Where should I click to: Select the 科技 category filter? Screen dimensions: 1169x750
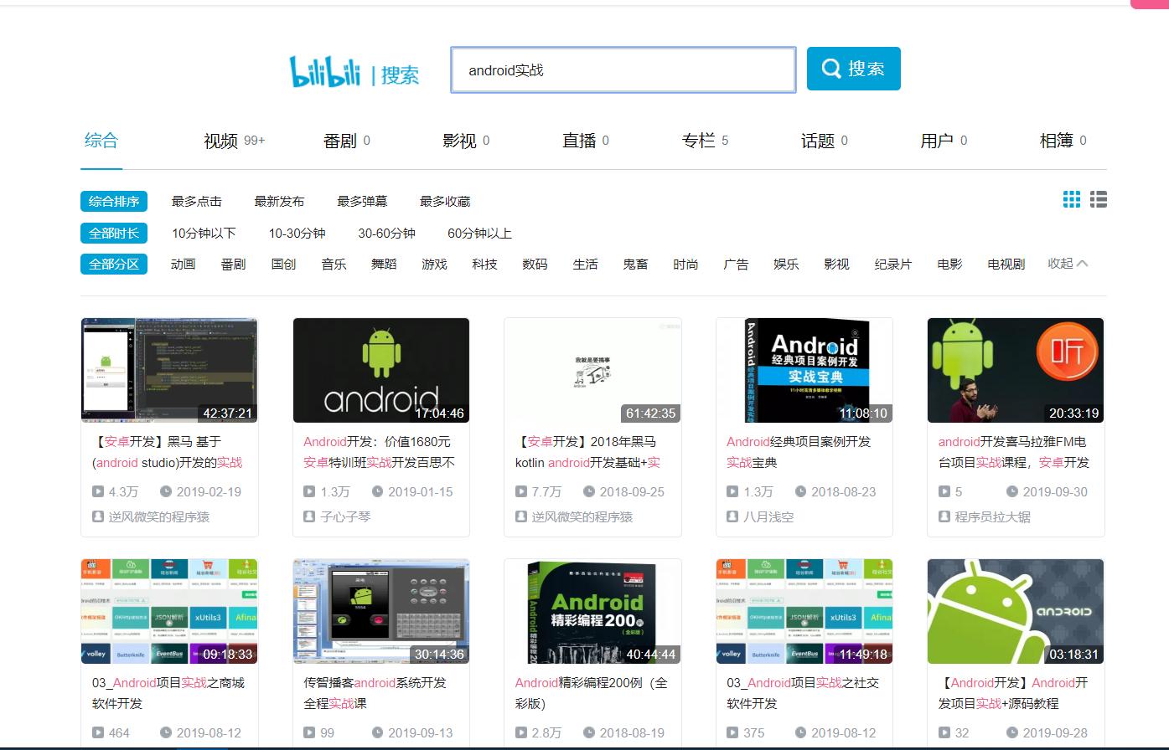pyautogui.click(x=484, y=264)
